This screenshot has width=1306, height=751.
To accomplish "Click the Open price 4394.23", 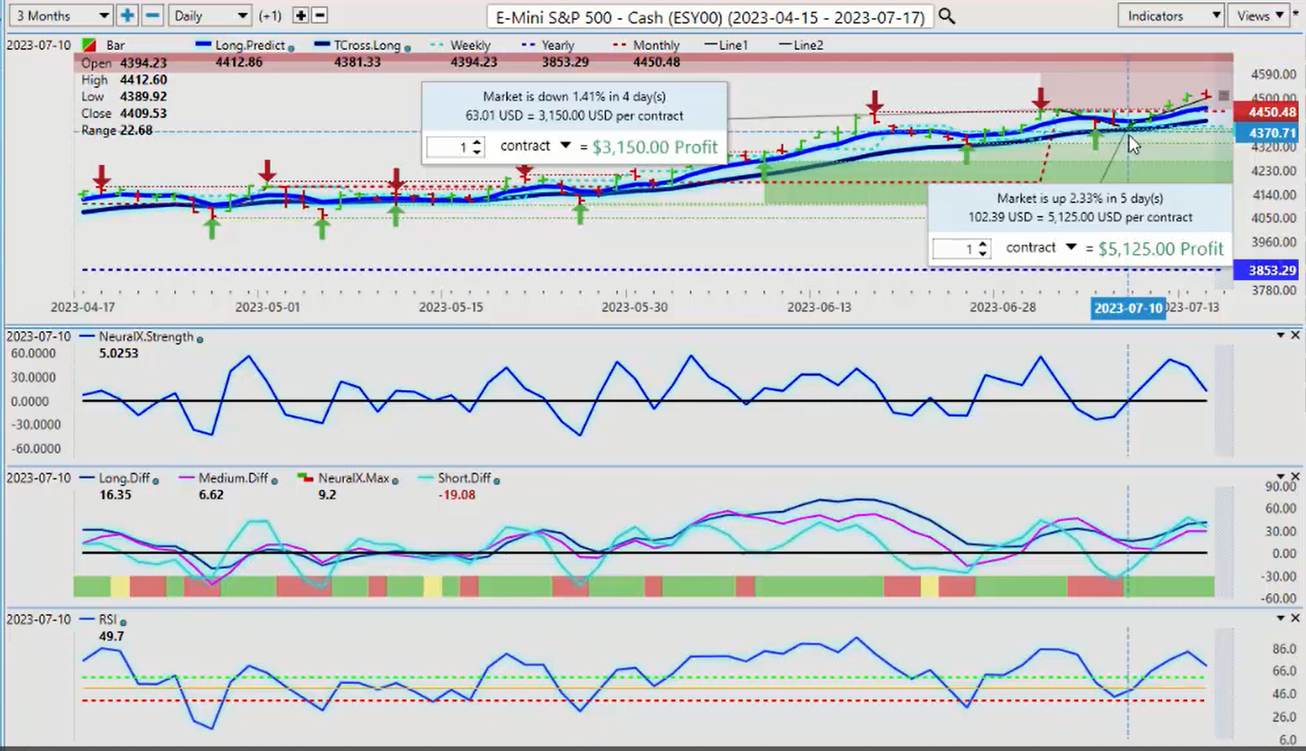I will coord(142,63).
